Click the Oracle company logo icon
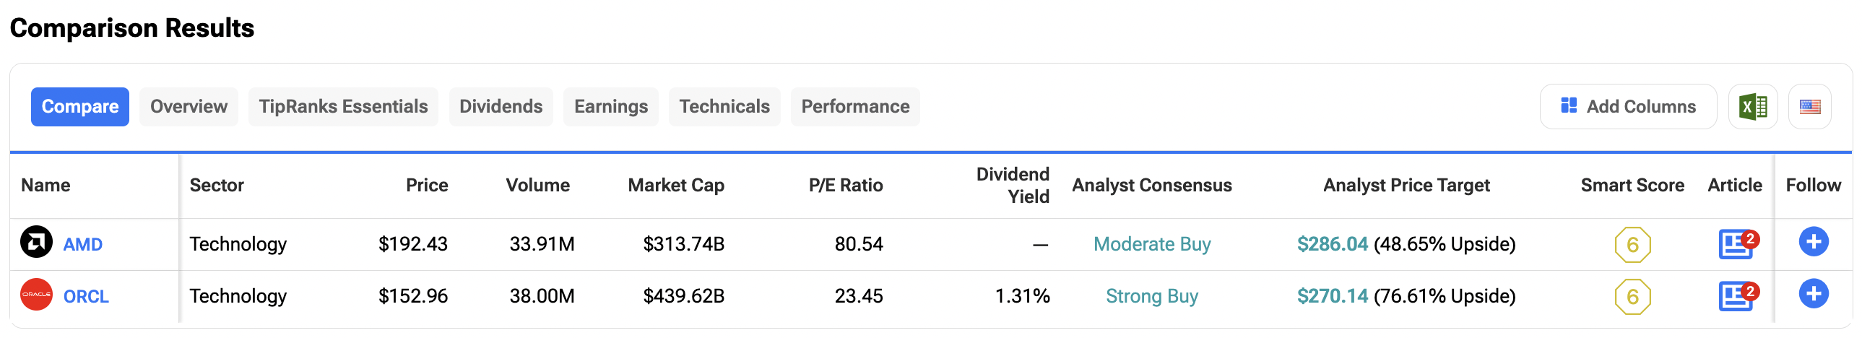This screenshot has width=1862, height=338. point(36,295)
